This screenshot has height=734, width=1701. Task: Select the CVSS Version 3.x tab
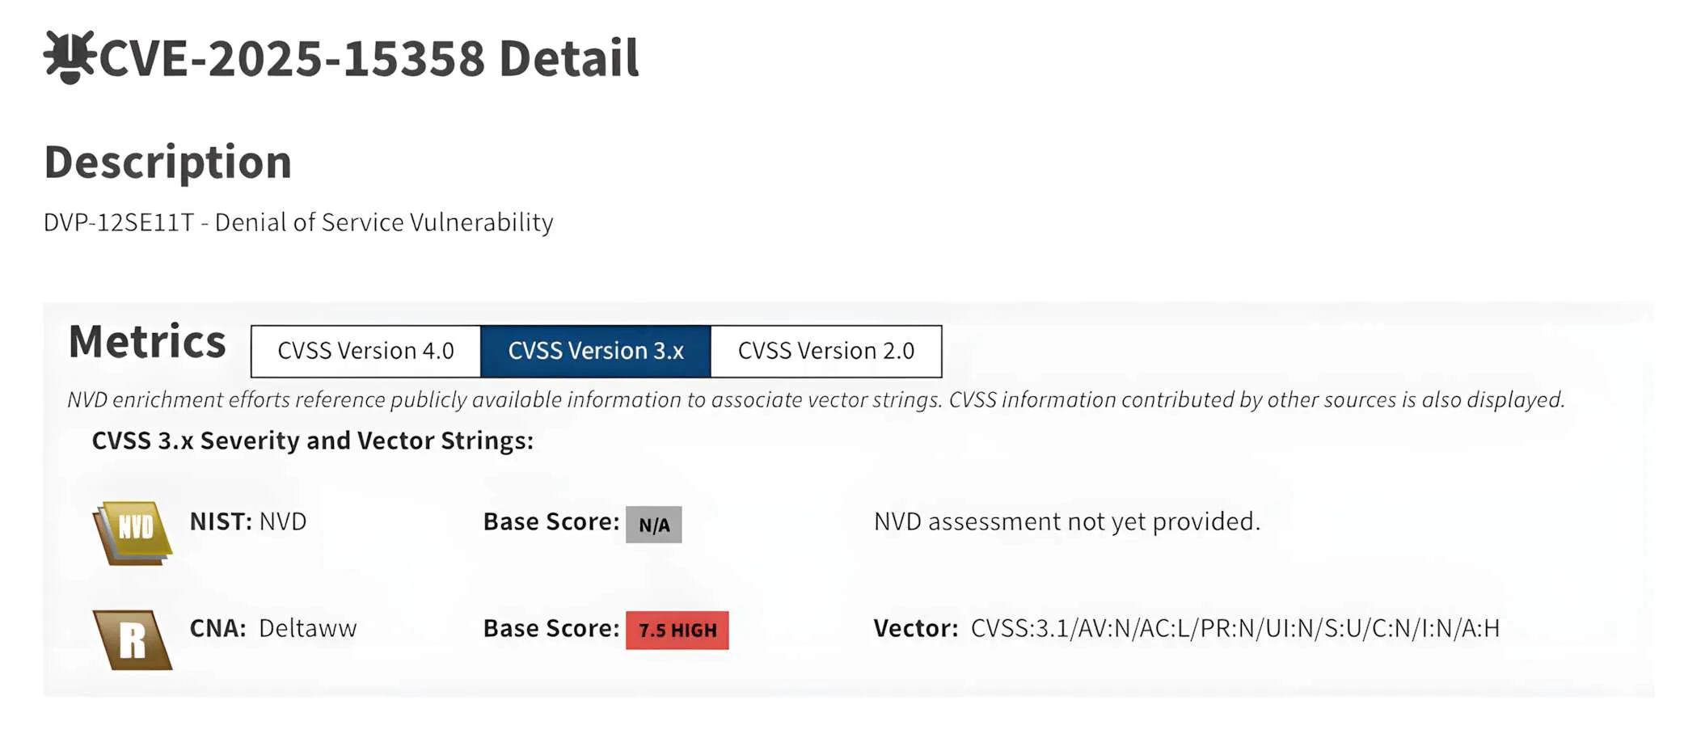click(x=596, y=351)
